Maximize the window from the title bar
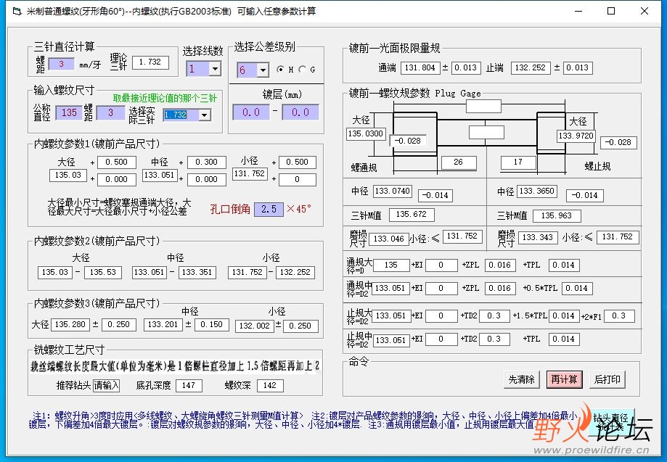The height and width of the screenshot is (462, 667). click(611, 11)
